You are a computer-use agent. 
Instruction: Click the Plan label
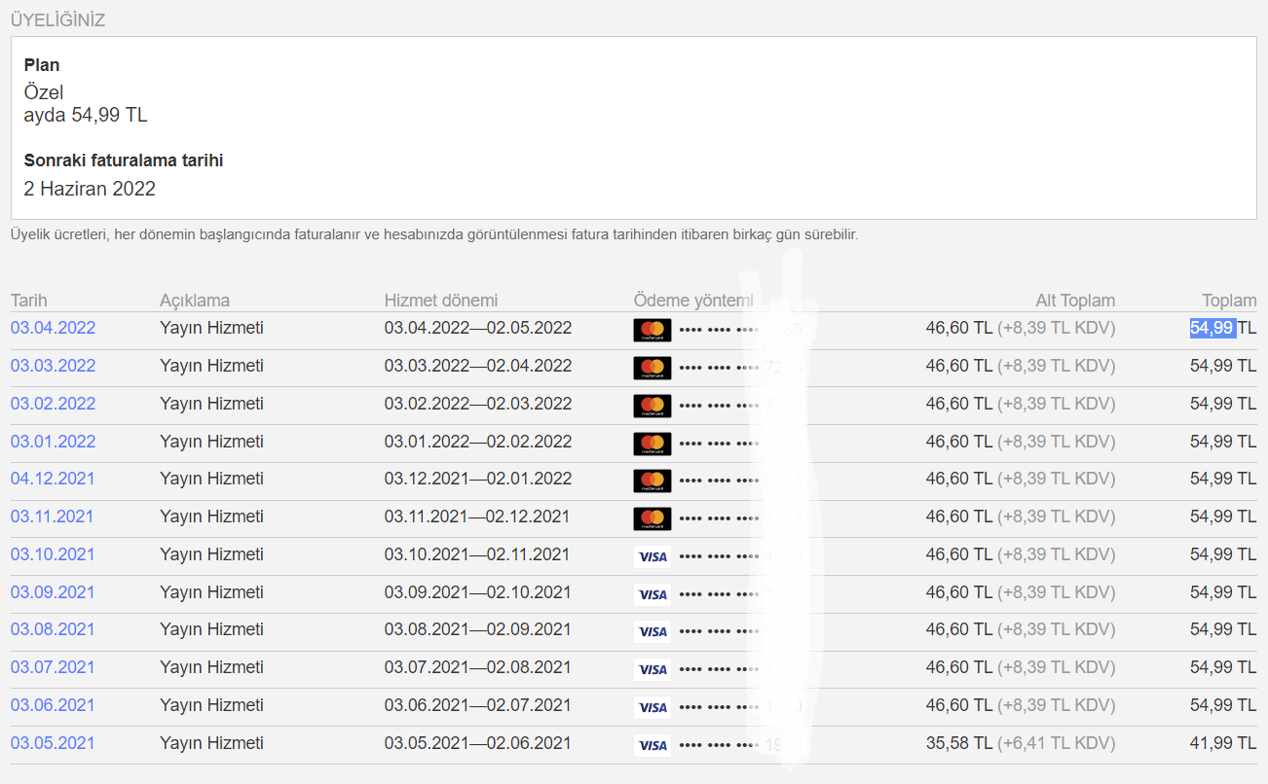coord(42,65)
